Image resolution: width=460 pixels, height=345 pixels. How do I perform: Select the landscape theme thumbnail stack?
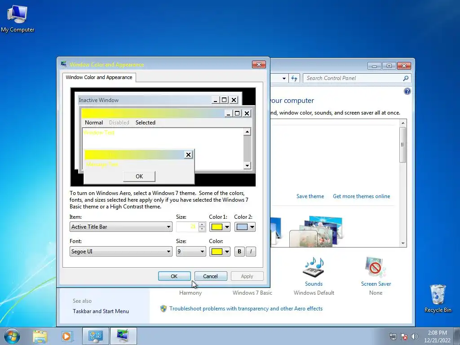[x=316, y=231]
